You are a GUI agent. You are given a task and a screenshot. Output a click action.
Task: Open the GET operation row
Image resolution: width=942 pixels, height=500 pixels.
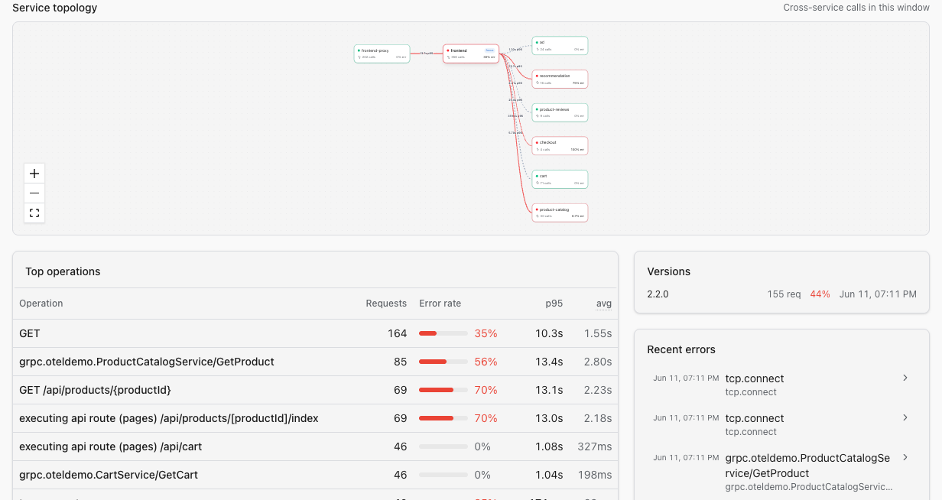(x=315, y=333)
